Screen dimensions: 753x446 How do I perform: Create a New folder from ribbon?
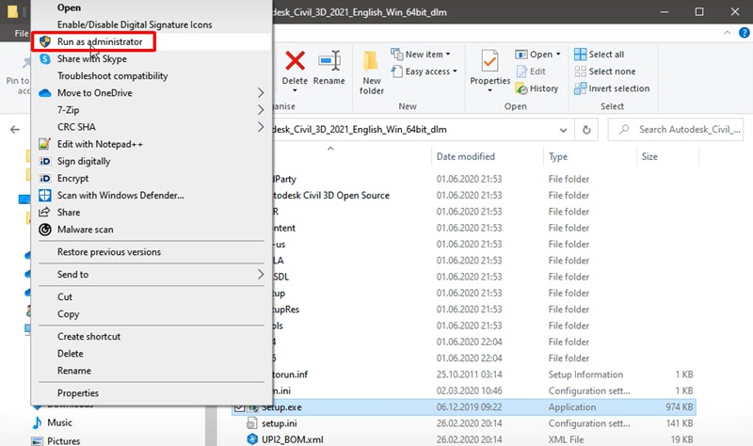click(x=371, y=72)
